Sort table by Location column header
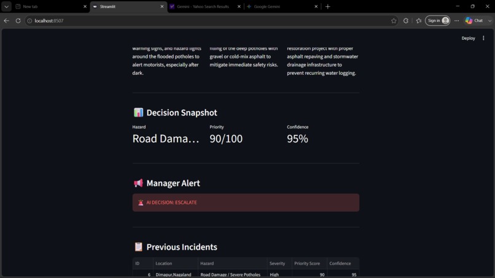 pyautogui.click(x=175, y=263)
